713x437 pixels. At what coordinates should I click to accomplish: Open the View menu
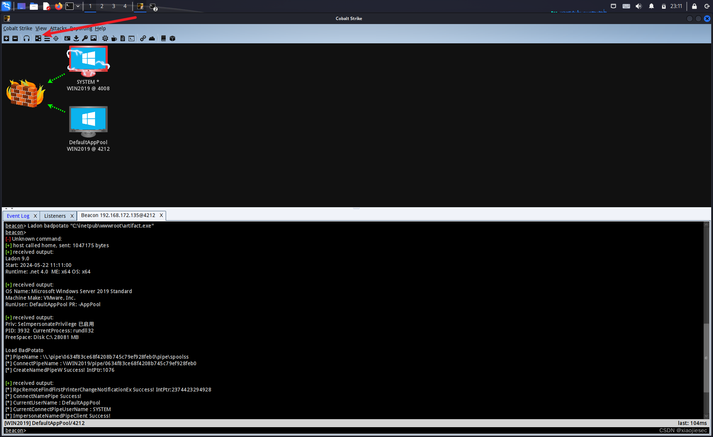41,28
